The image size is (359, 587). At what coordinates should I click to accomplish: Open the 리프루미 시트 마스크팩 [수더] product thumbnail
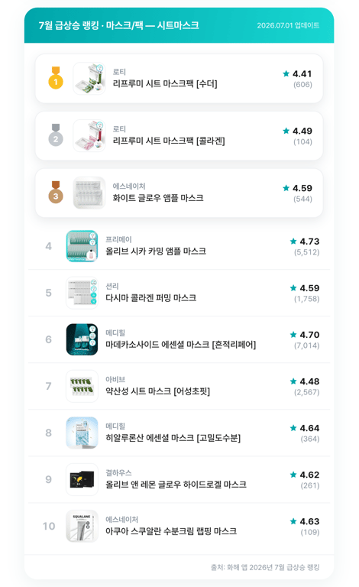[89, 78]
